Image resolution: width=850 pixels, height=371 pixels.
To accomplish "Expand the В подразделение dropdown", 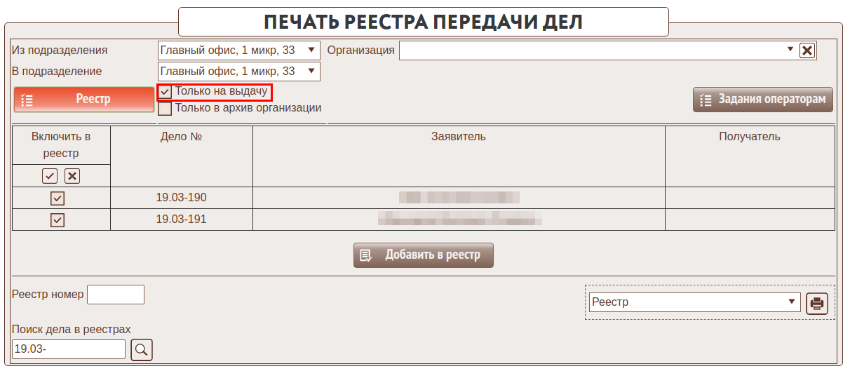I will pyautogui.click(x=238, y=72).
